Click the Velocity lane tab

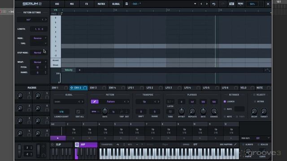click(x=69, y=70)
